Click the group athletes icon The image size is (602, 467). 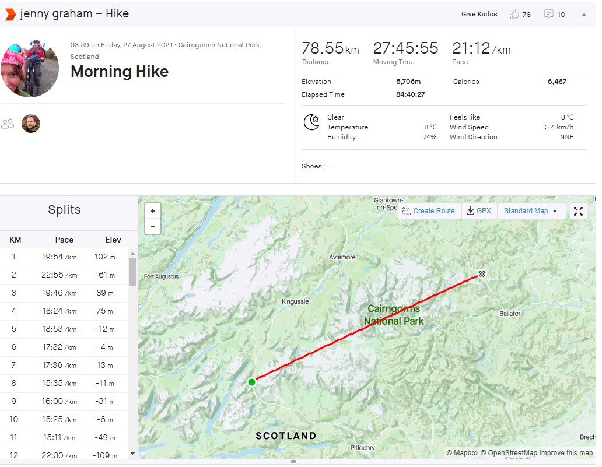tap(8, 124)
